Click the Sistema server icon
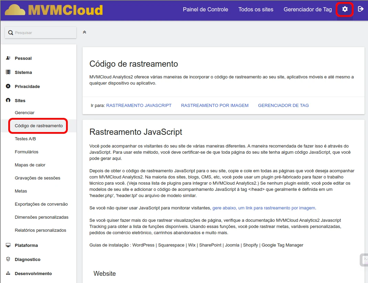This screenshot has height=283, width=368. click(8, 72)
